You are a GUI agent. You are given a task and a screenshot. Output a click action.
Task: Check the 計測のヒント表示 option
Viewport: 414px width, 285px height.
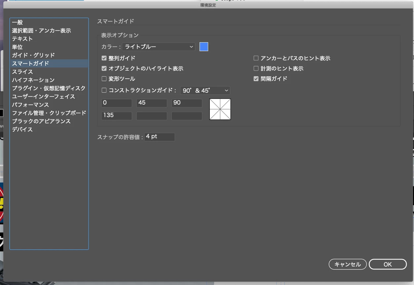click(256, 69)
